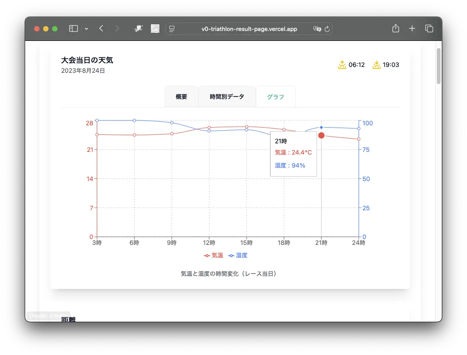Click the sunrise icon next to 06:12
The image size is (467, 355).
pyautogui.click(x=342, y=65)
